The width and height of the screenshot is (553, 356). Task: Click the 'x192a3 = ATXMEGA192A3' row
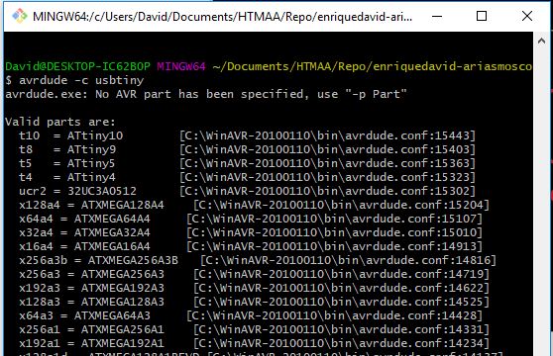(254, 288)
